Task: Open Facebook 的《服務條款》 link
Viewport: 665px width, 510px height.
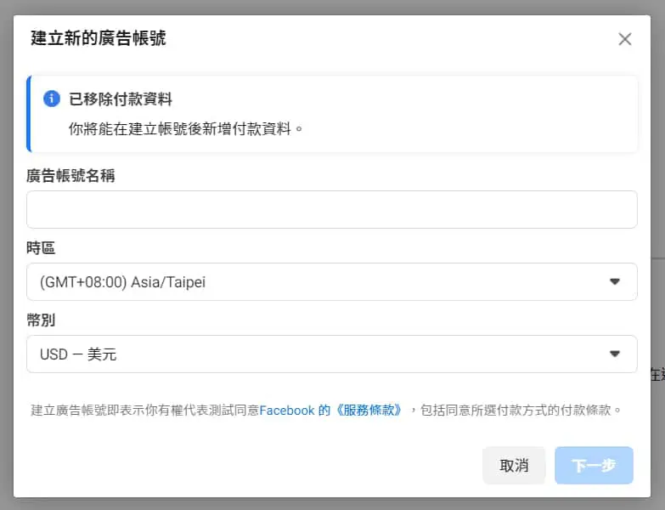Action: 331,411
